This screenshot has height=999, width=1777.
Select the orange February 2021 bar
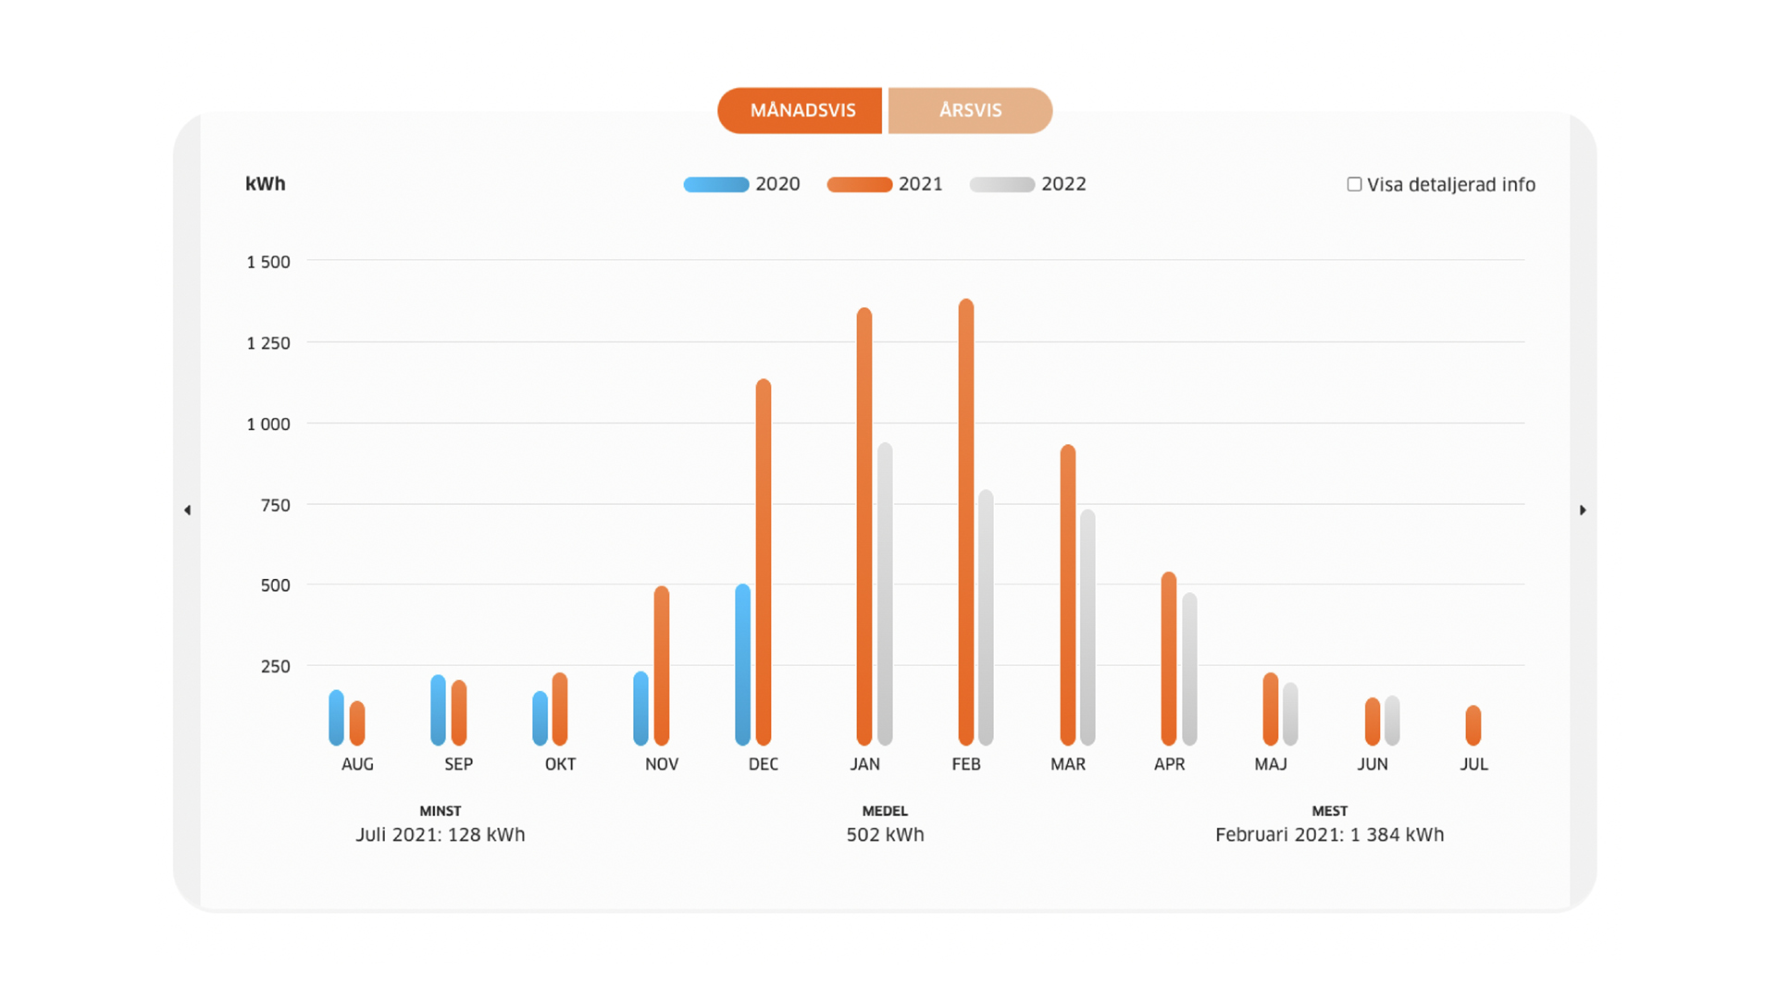point(965,523)
